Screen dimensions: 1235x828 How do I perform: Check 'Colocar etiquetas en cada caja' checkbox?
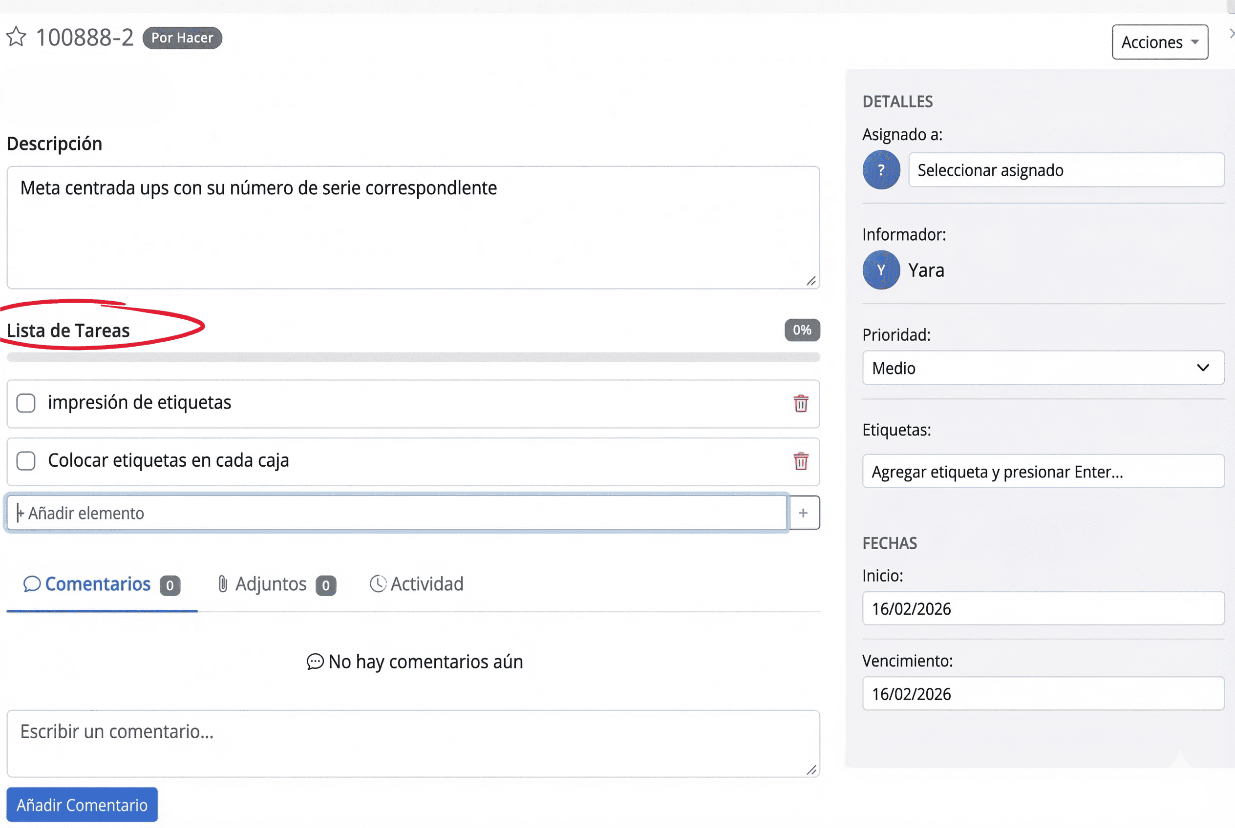26,460
